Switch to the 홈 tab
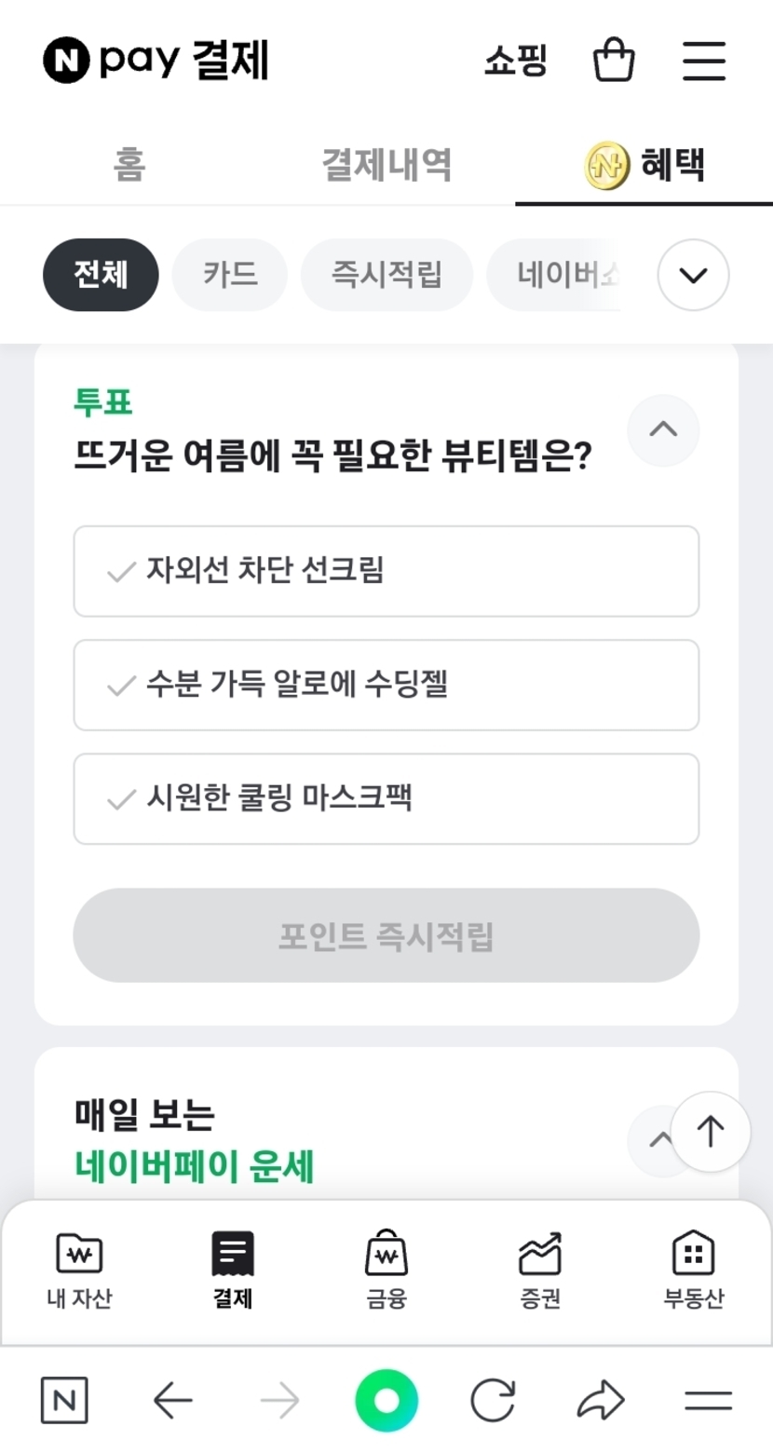773x1454 pixels. pyautogui.click(x=129, y=165)
